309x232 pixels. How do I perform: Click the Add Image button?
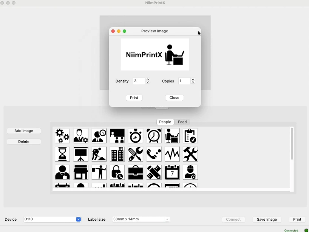point(24,131)
